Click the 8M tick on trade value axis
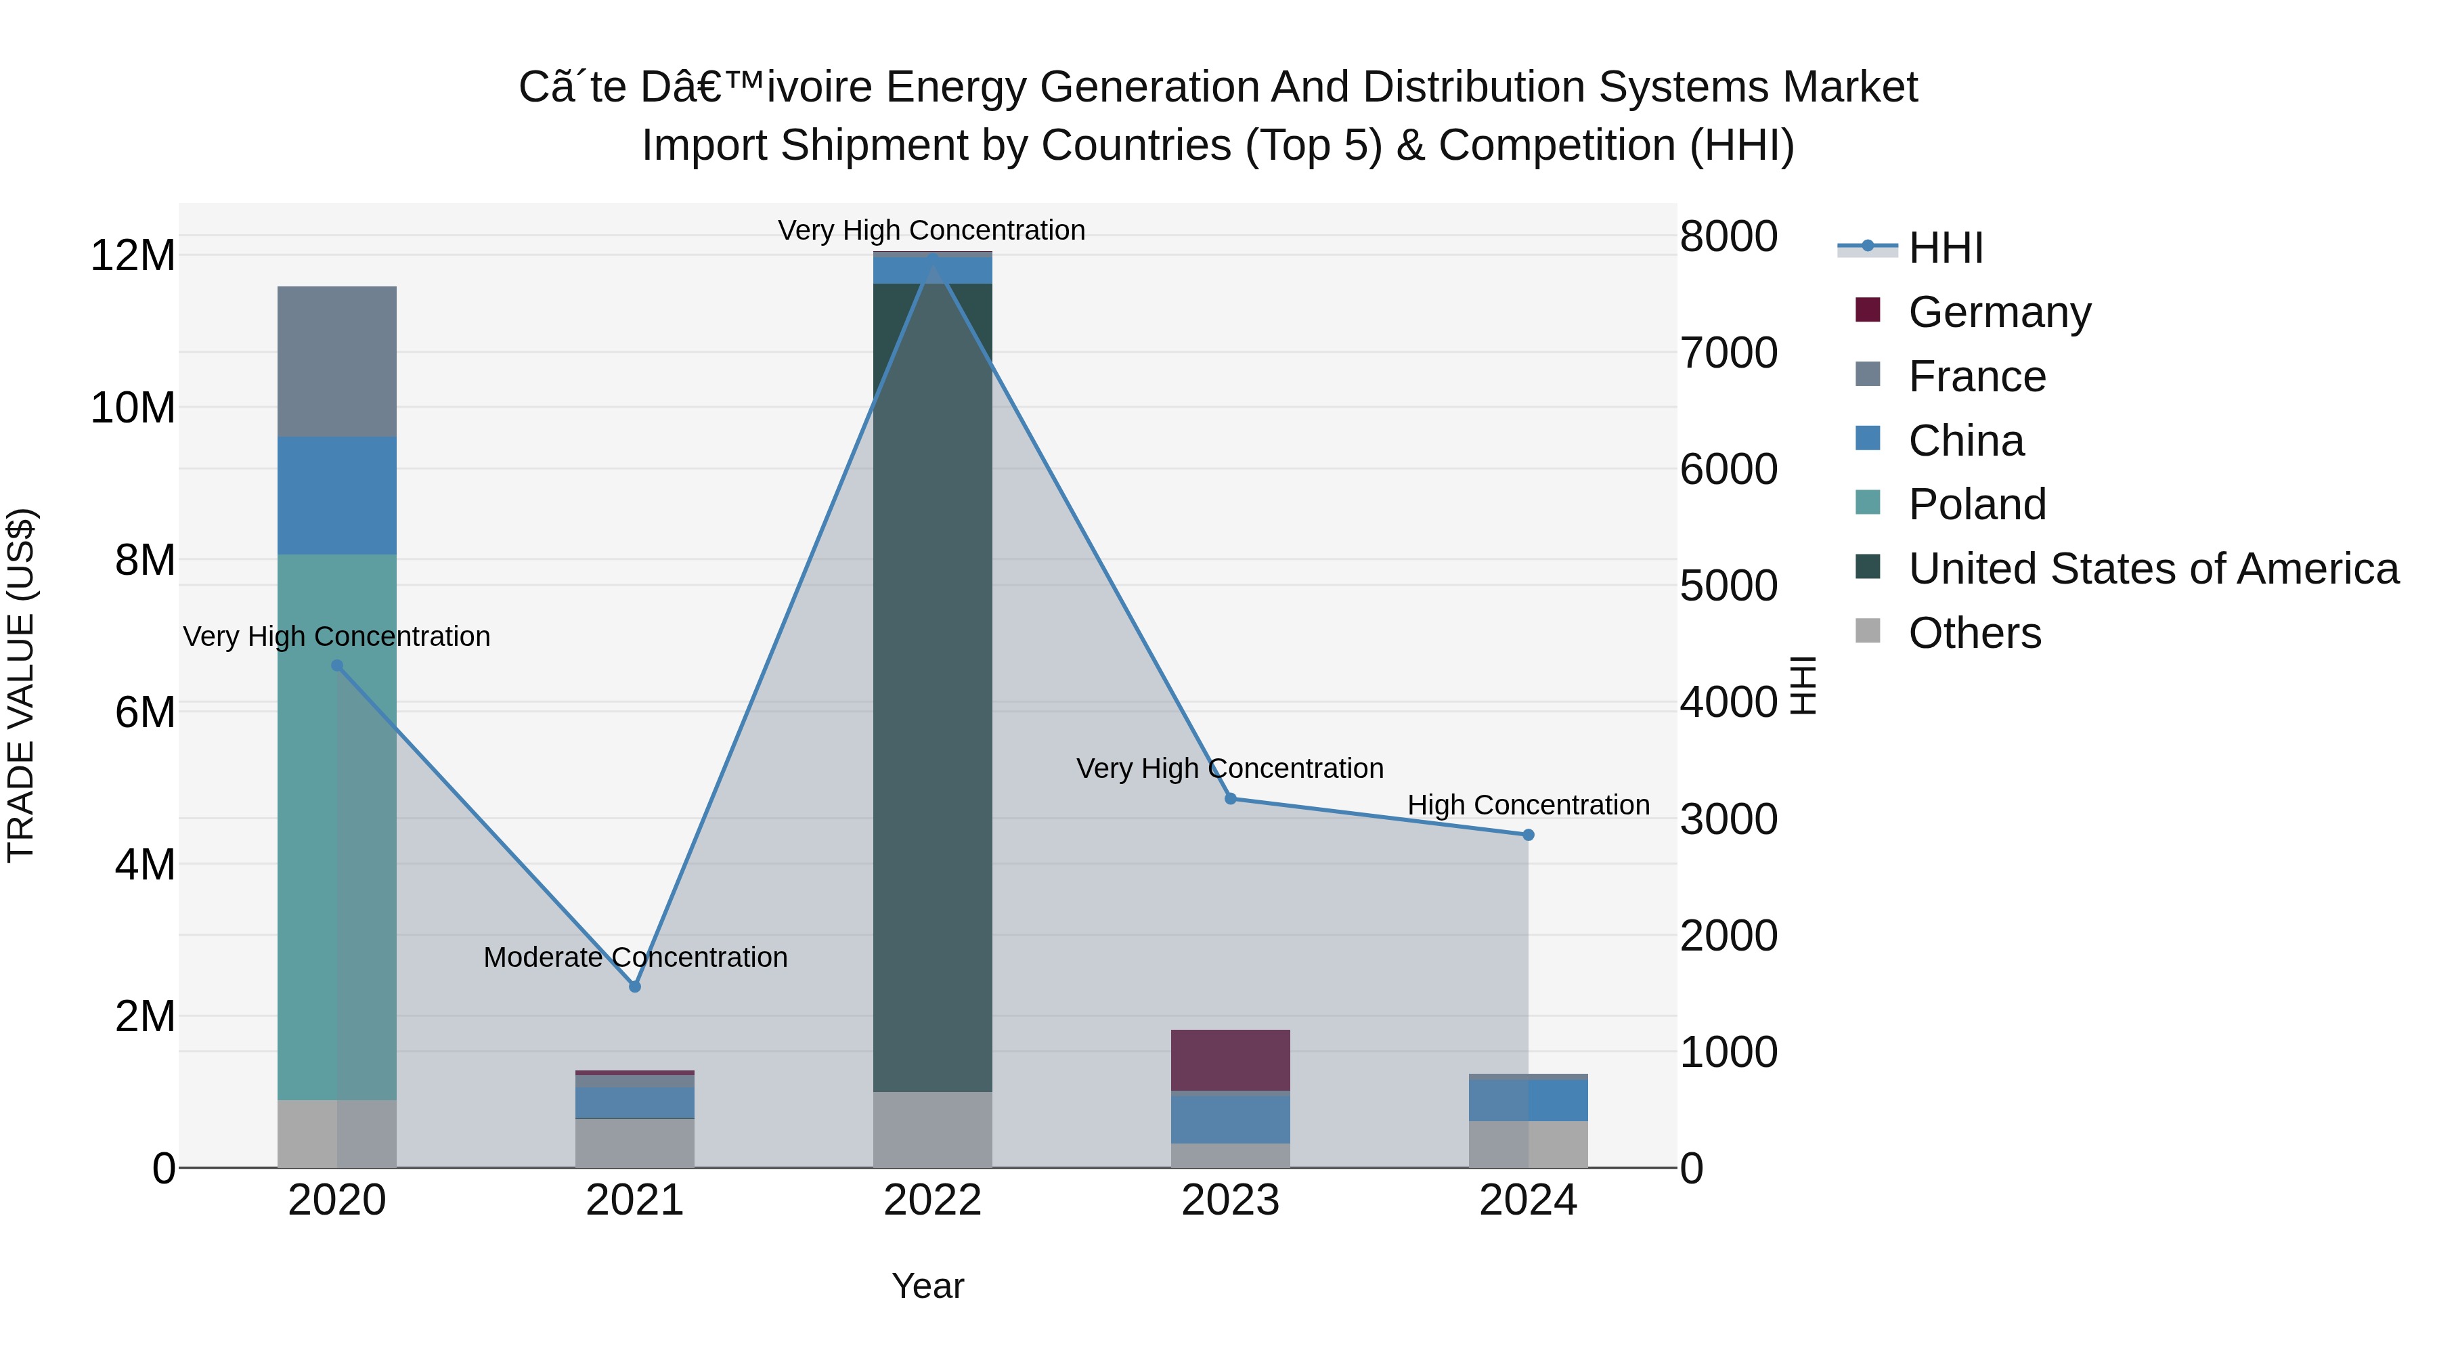The image size is (2437, 1371). pyautogui.click(x=145, y=560)
